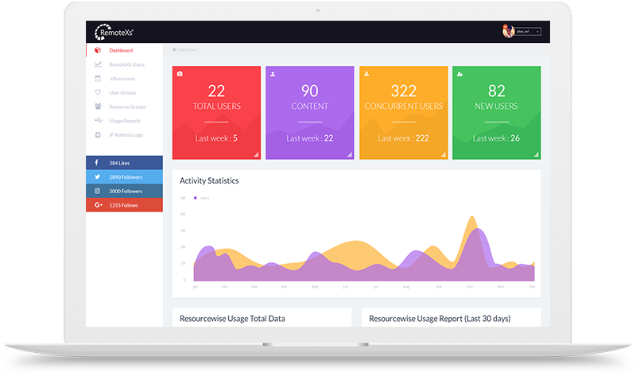
Task: Click the download icon on Concurrent Users card
Action: (366, 74)
